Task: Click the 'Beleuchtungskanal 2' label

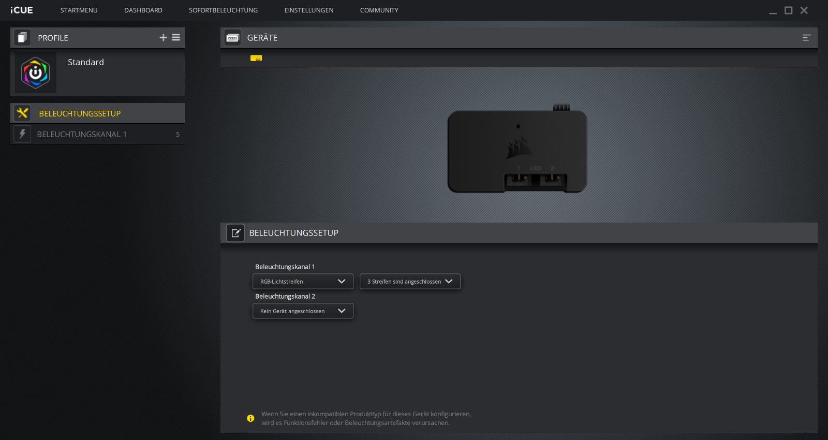Action: [x=285, y=297]
